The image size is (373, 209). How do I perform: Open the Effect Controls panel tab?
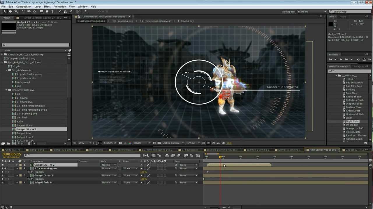coord(43,18)
